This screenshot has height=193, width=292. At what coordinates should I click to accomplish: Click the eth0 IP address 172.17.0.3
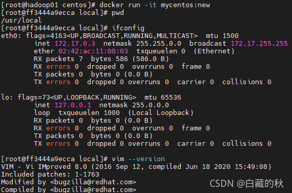(75, 44)
